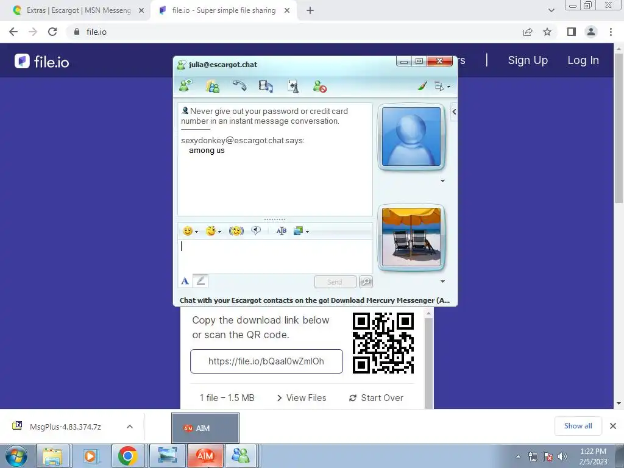The width and height of the screenshot is (624, 468).
Task: Open the paintbrush color scheme icon
Action: pos(422,85)
